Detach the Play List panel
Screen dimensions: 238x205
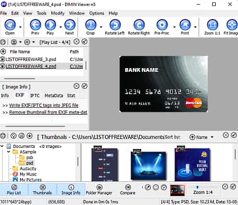click(85, 42)
